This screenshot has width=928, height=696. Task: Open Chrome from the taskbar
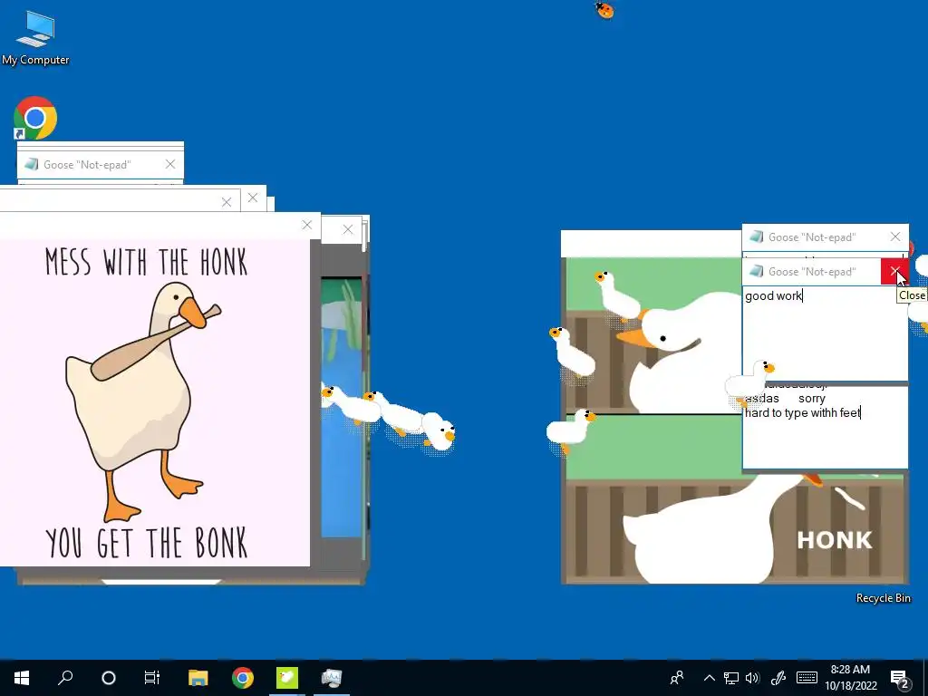click(x=243, y=678)
